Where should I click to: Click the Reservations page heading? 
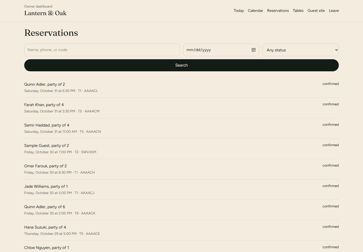[51, 33]
